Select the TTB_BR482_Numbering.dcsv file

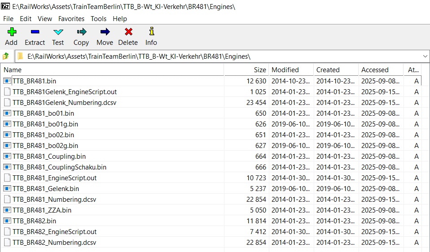[x=54, y=243]
